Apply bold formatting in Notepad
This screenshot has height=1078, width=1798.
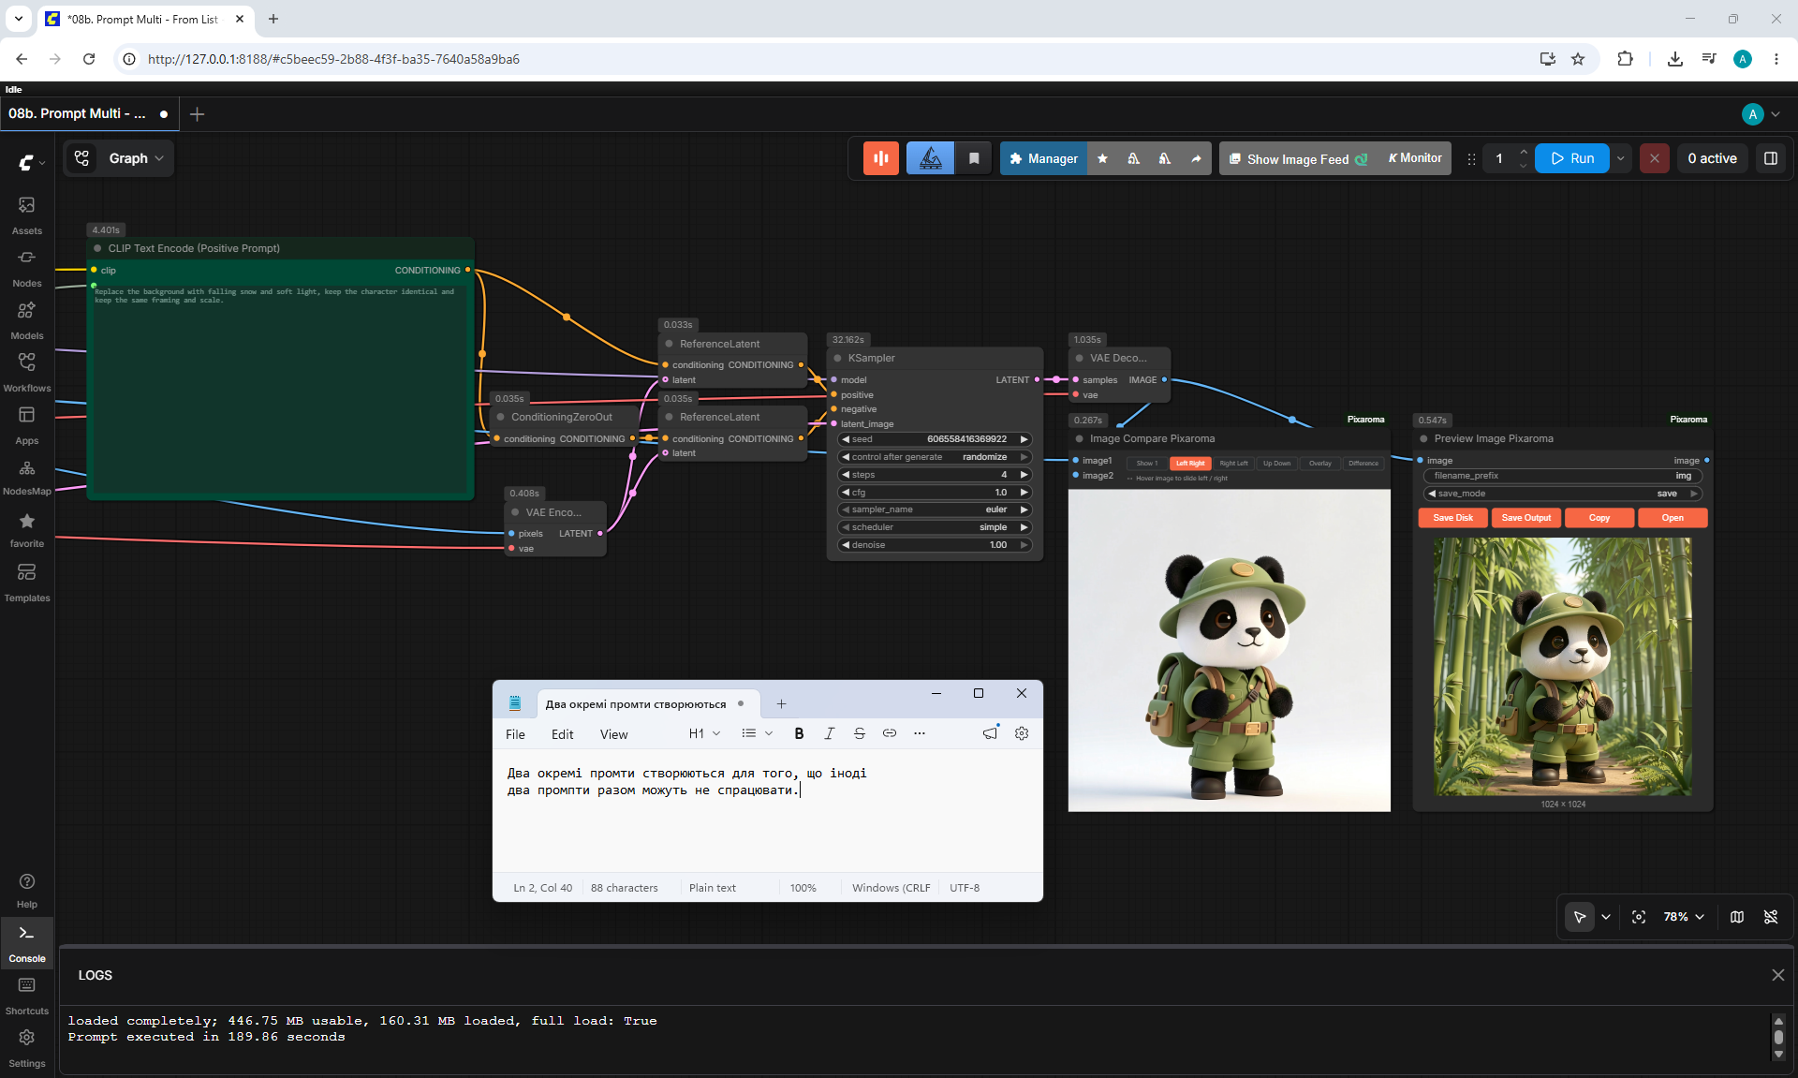click(799, 733)
